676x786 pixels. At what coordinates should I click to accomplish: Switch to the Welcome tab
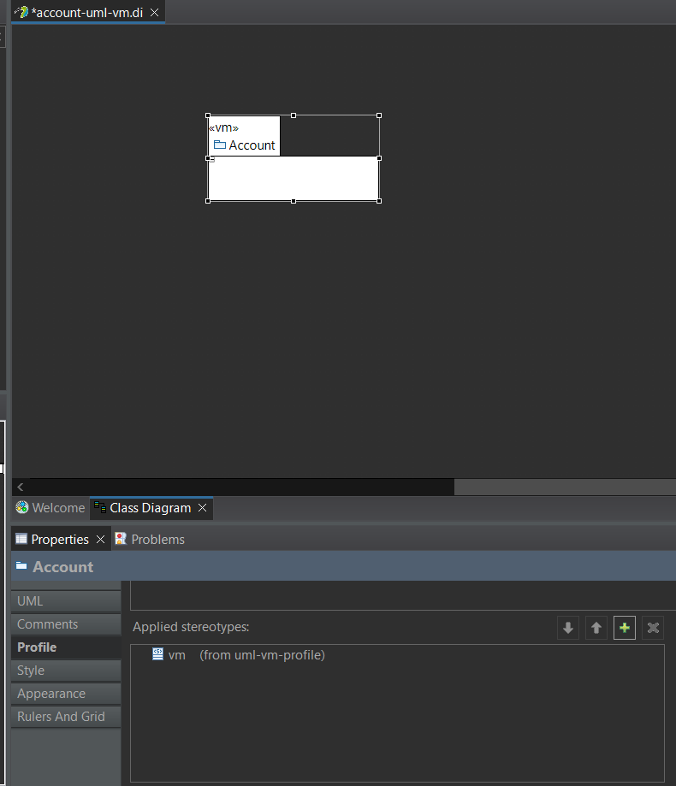[50, 508]
